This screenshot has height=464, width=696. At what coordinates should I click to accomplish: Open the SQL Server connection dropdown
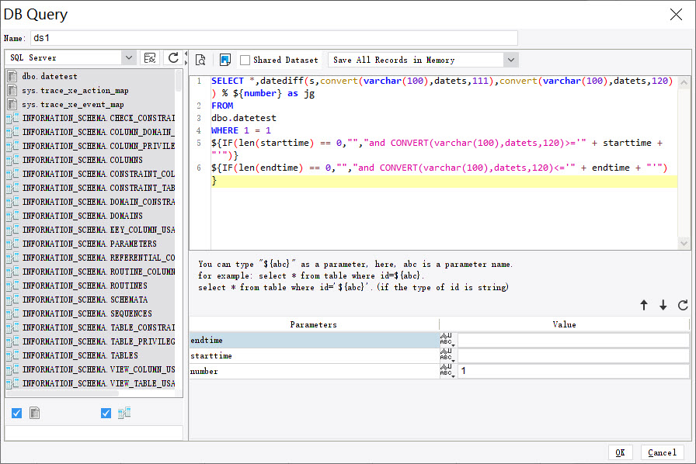click(x=128, y=58)
